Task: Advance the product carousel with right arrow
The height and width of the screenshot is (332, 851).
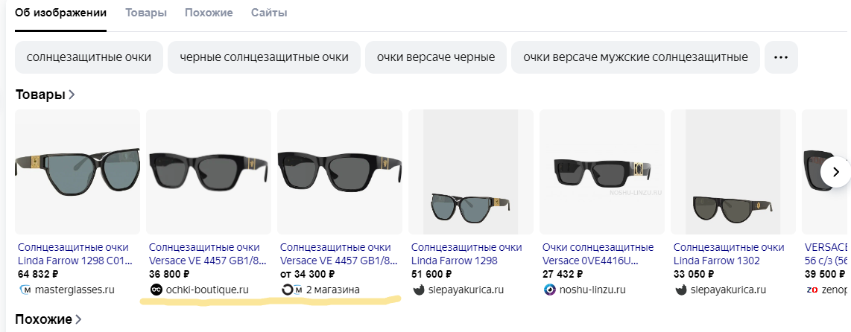Action: (836, 172)
